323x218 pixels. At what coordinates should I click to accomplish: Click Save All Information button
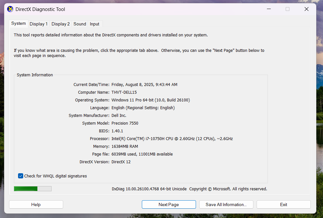(226, 204)
